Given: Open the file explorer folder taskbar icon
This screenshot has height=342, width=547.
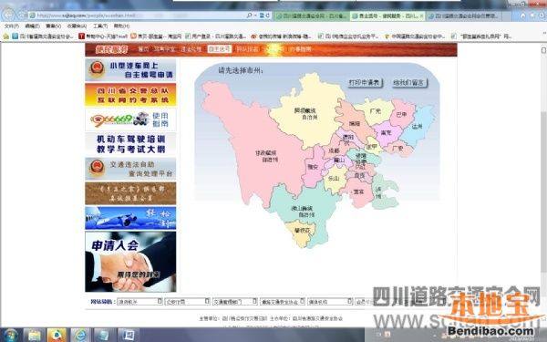Looking at the screenshot, I should (x=35, y=335).
